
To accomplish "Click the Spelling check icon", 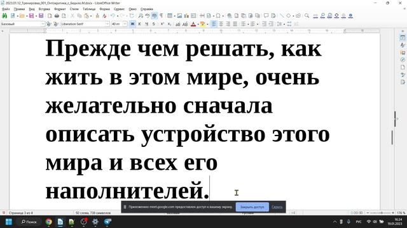I will (x=148, y=16).
